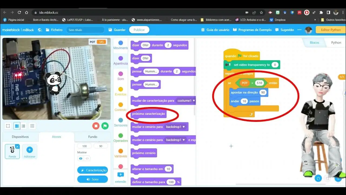Select the Eventos block category
Viewport: 346px width, 195px height.
coord(121,91)
